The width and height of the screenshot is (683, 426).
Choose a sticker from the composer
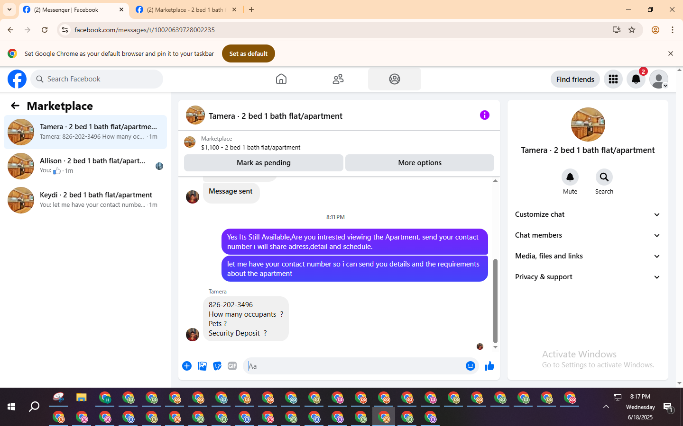(217, 366)
